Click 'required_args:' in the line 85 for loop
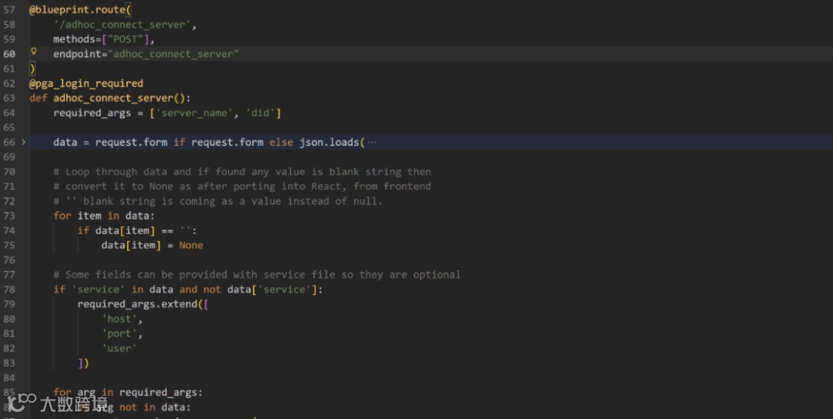The width and height of the screenshot is (833, 419). (x=161, y=393)
